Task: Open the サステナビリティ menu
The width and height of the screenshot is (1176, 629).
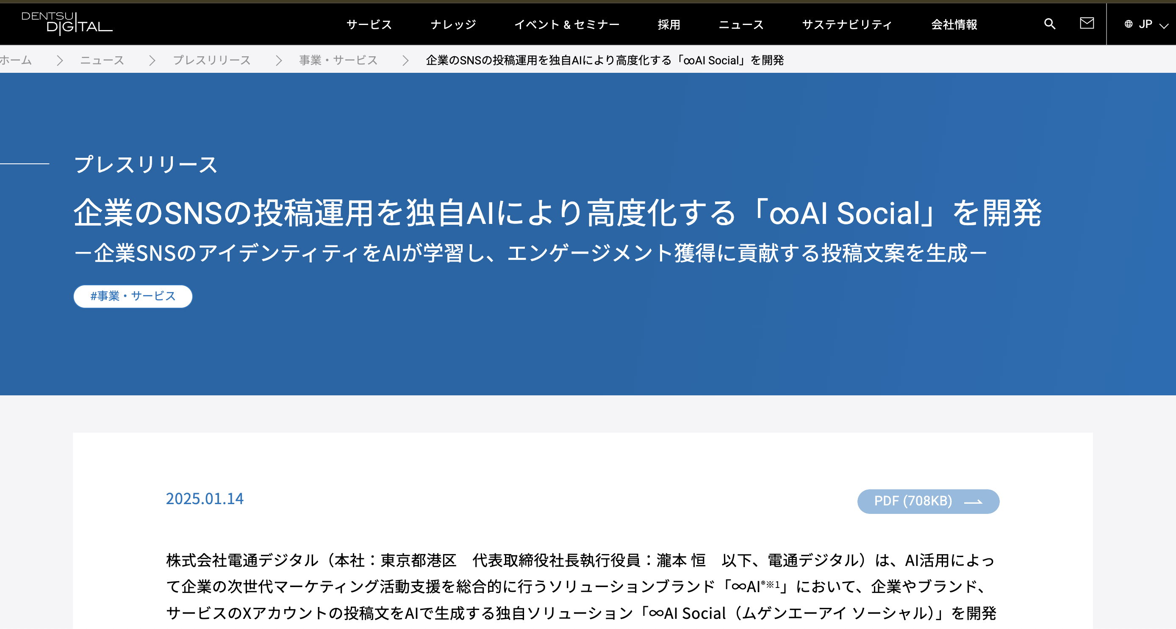Action: click(847, 25)
